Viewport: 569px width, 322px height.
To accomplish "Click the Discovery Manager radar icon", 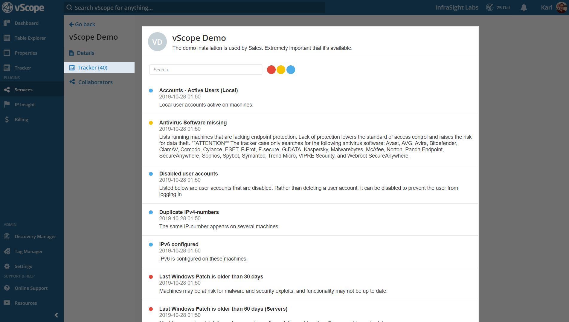I will tap(7, 236).
